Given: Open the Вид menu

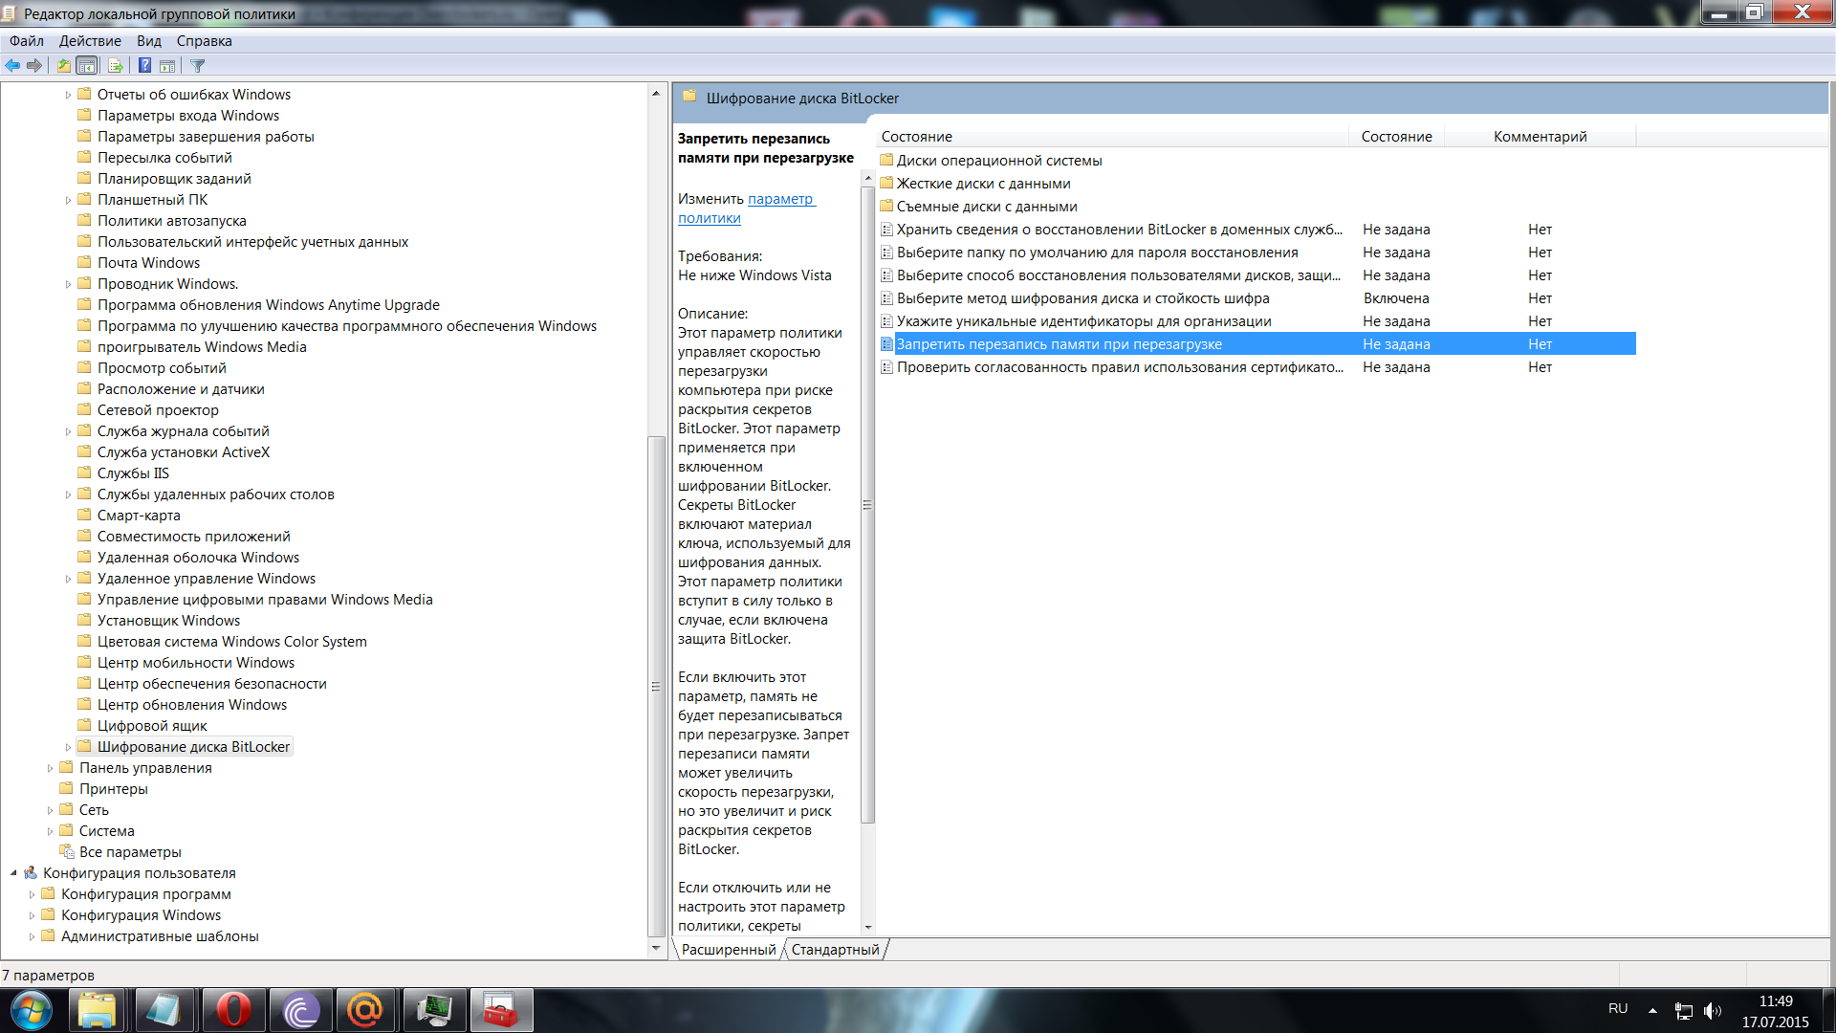Looking at the screenshot, I should pos(148,41).
